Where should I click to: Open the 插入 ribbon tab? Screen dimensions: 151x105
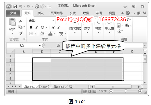(40, 13)
